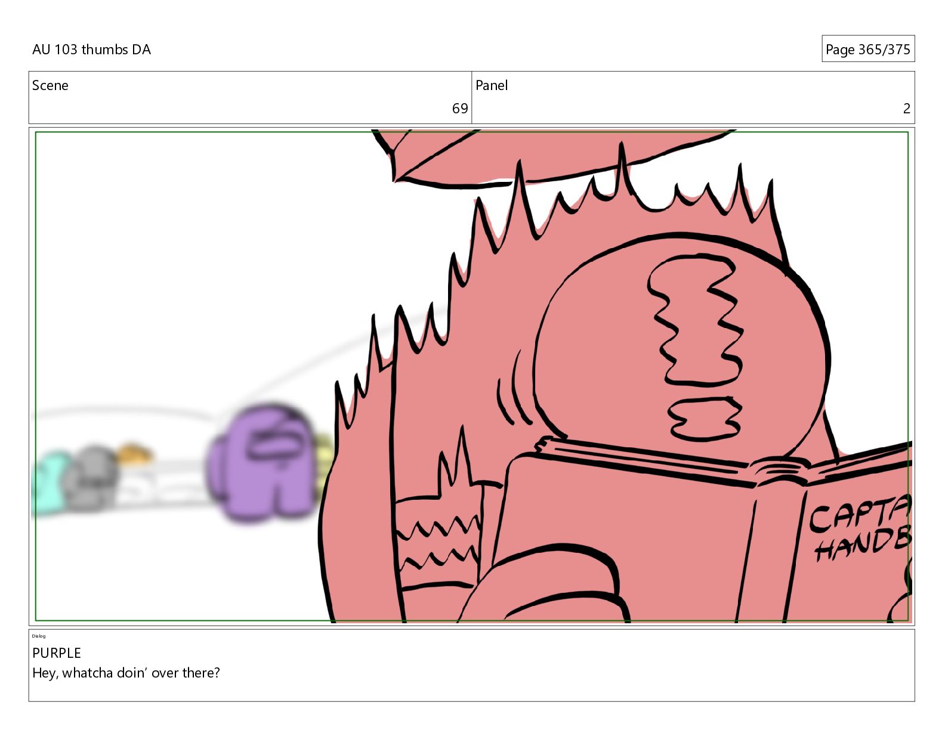This screenshot has width=945, height=730.
Task: Click the scene number 69
Action: (x=459, y=108)
